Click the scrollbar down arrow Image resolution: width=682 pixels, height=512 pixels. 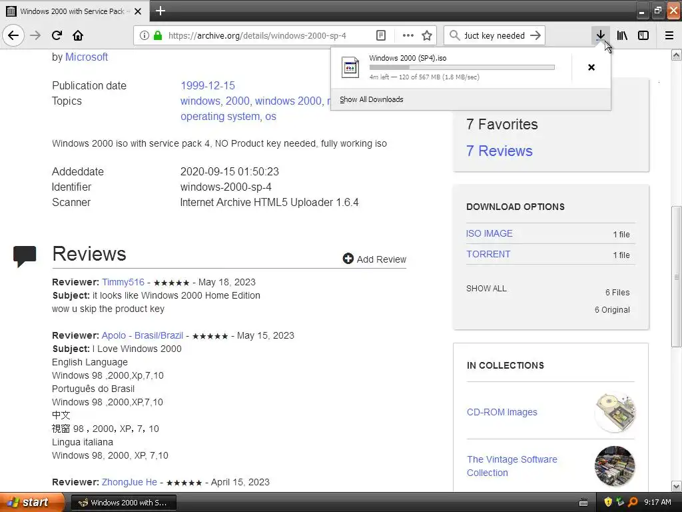pos(677,486)
